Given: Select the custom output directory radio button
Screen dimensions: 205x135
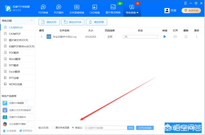Looking at the screenshot, I should click(x=73, y=128).
